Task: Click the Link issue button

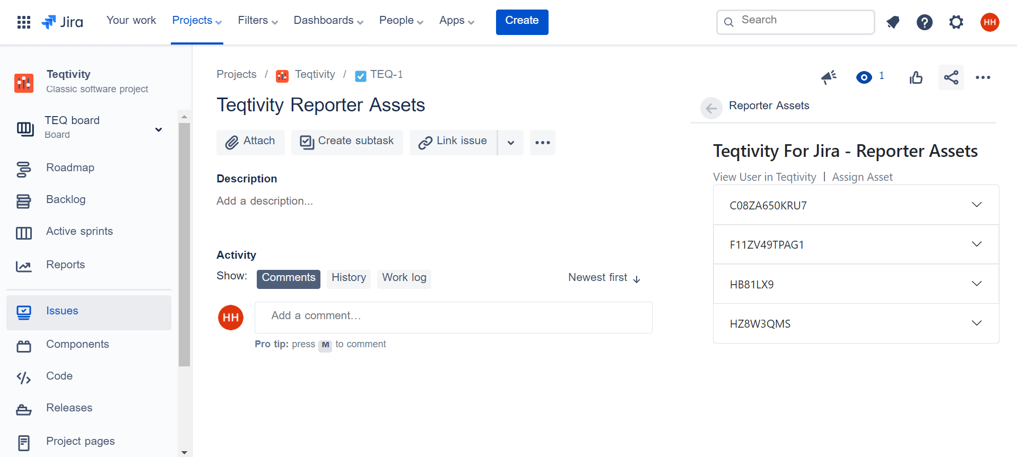Action: tap(453, 143)
